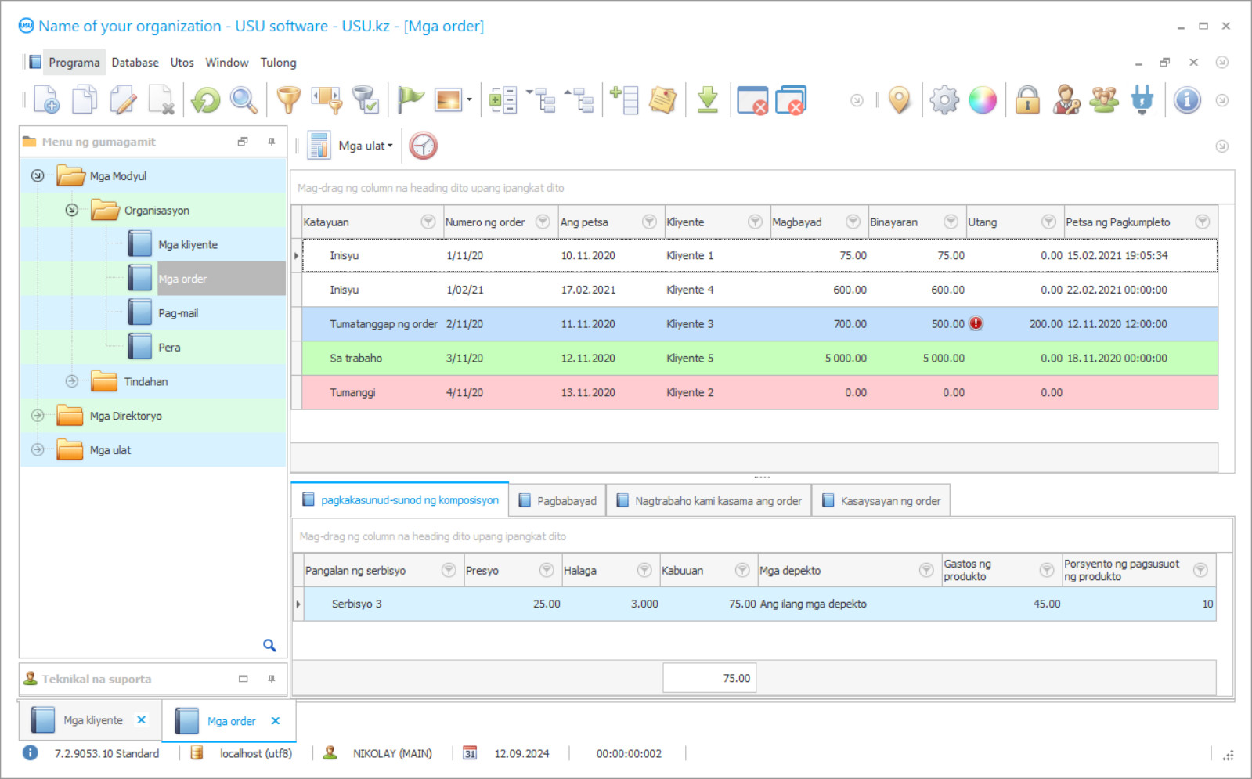
Task: Click the filter with checkmark icon
Action: (365, 100)
